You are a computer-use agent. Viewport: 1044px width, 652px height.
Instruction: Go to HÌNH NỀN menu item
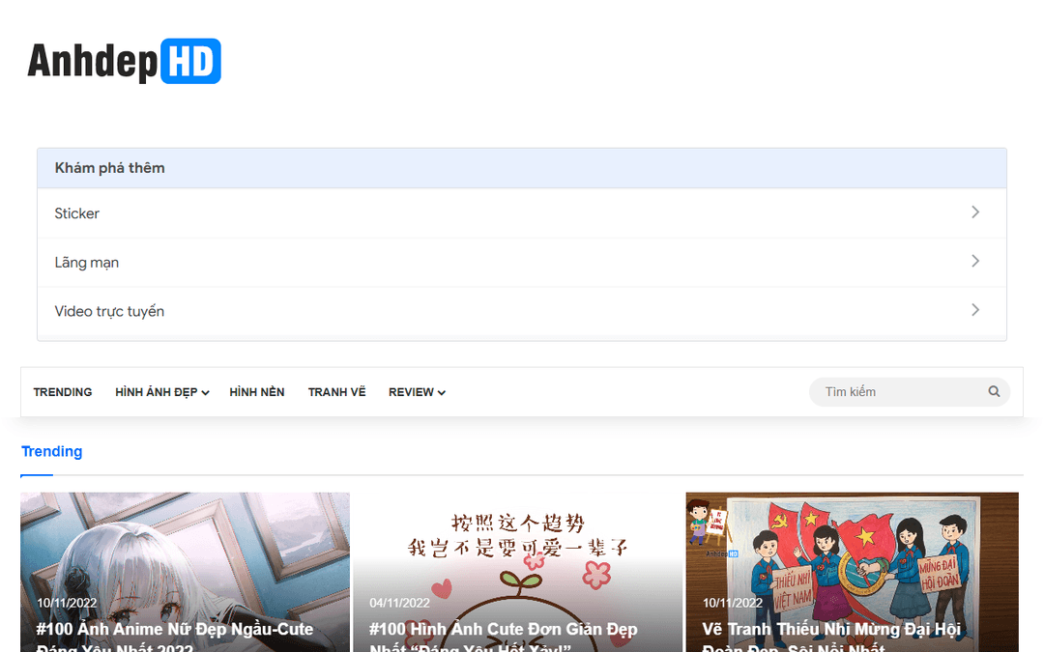click(257, 392)
